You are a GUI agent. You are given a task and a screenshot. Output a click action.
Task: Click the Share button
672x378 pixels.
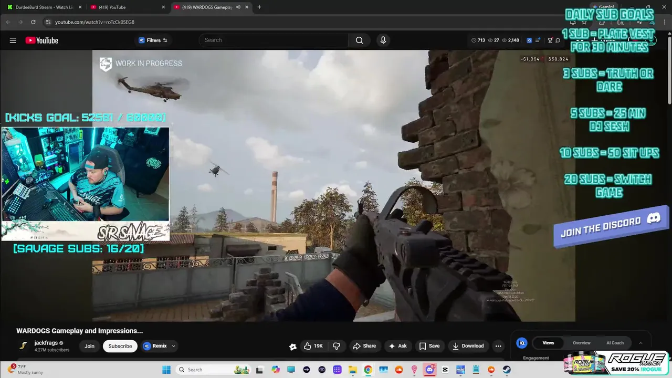click(364, 346)
